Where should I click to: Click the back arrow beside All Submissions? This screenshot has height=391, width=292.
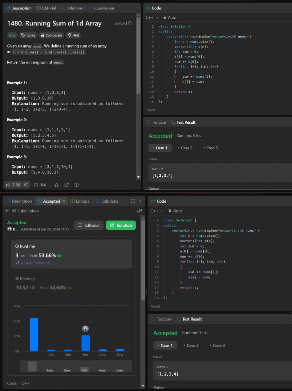[x=7, y=211]
